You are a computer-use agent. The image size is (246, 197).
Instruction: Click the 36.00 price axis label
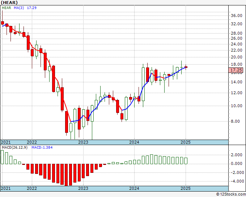237,16
